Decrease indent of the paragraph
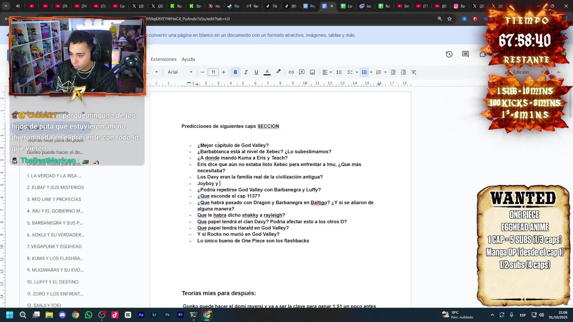573x322 pixels. point(393,72)
